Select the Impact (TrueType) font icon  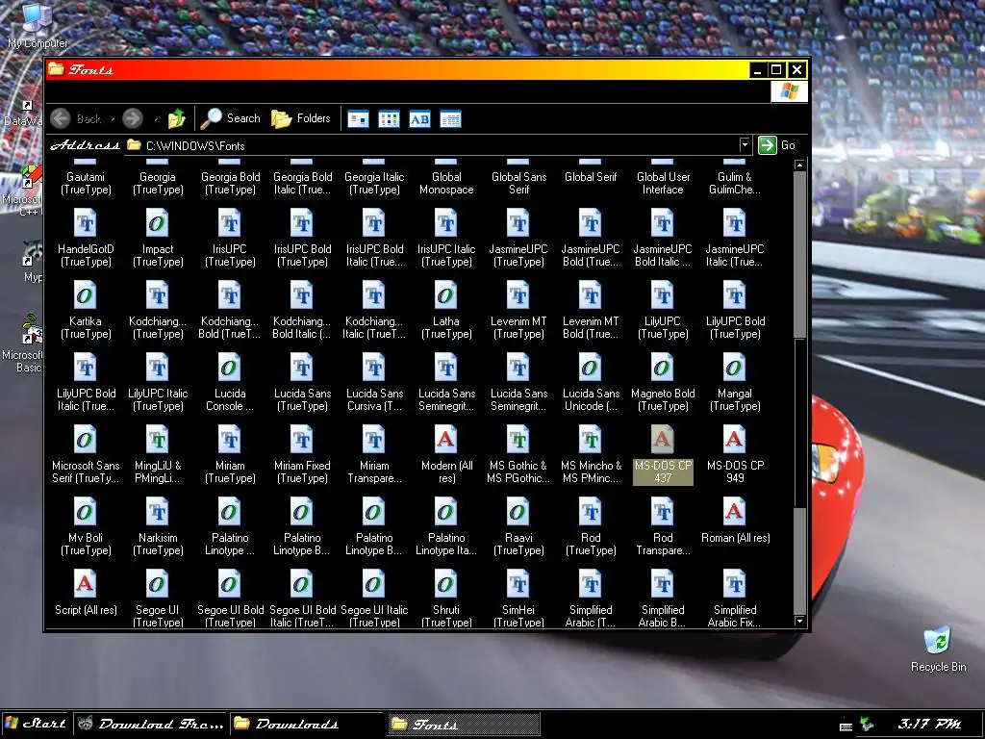[157, 223]
